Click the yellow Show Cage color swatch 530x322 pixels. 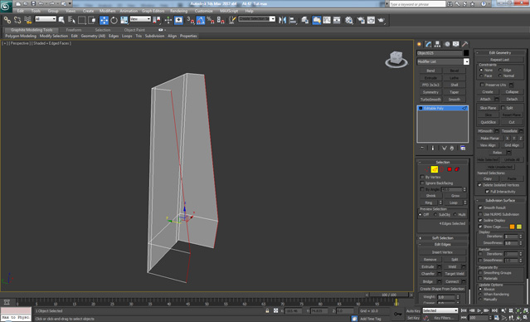[x=519, y=227]
